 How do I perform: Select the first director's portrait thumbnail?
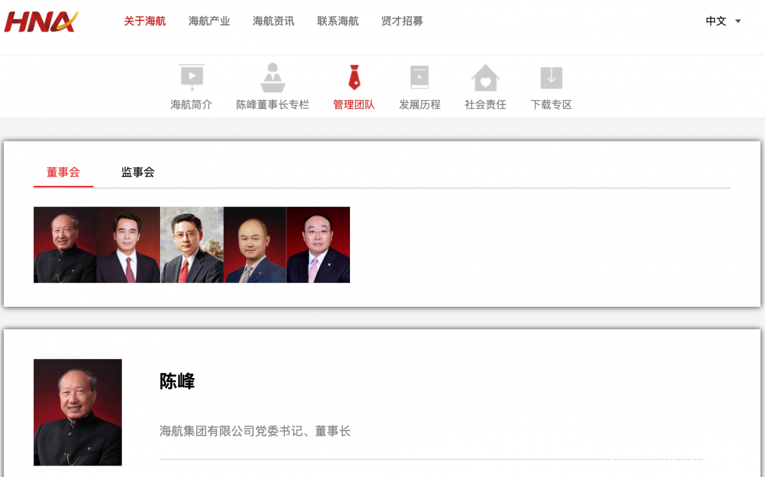click(65, 245)
